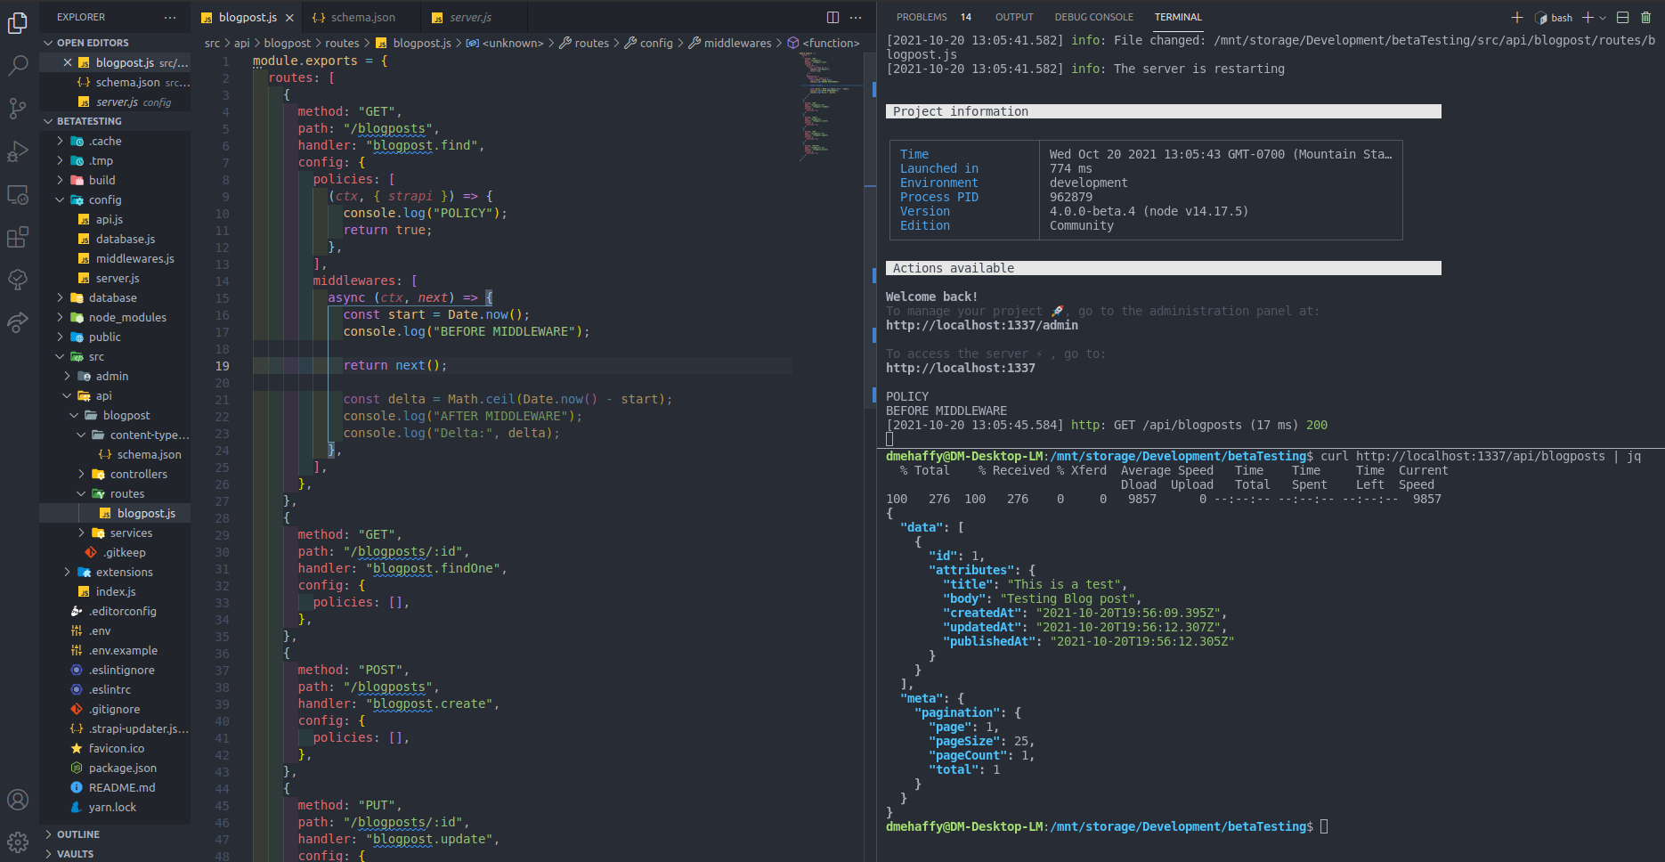
Task: Open the Manage gear icon
Action: point(18,842)
